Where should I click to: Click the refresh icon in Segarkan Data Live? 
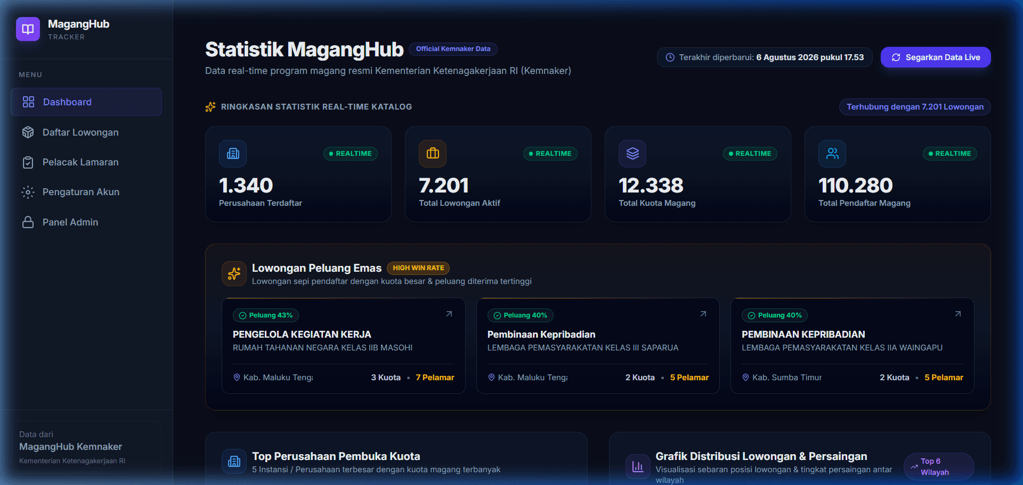coord(896,57)
